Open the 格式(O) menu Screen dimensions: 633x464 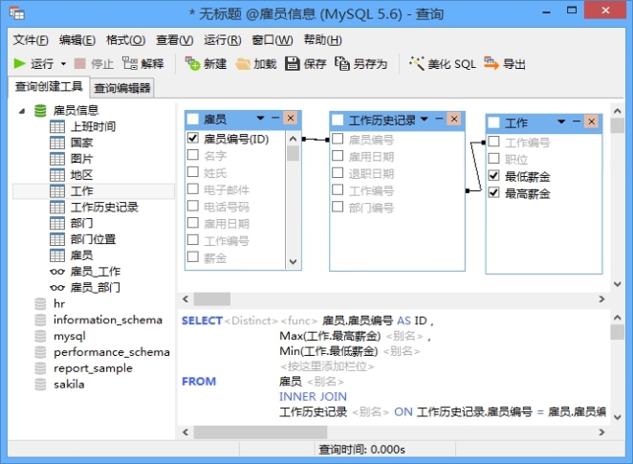pos(125,40)
